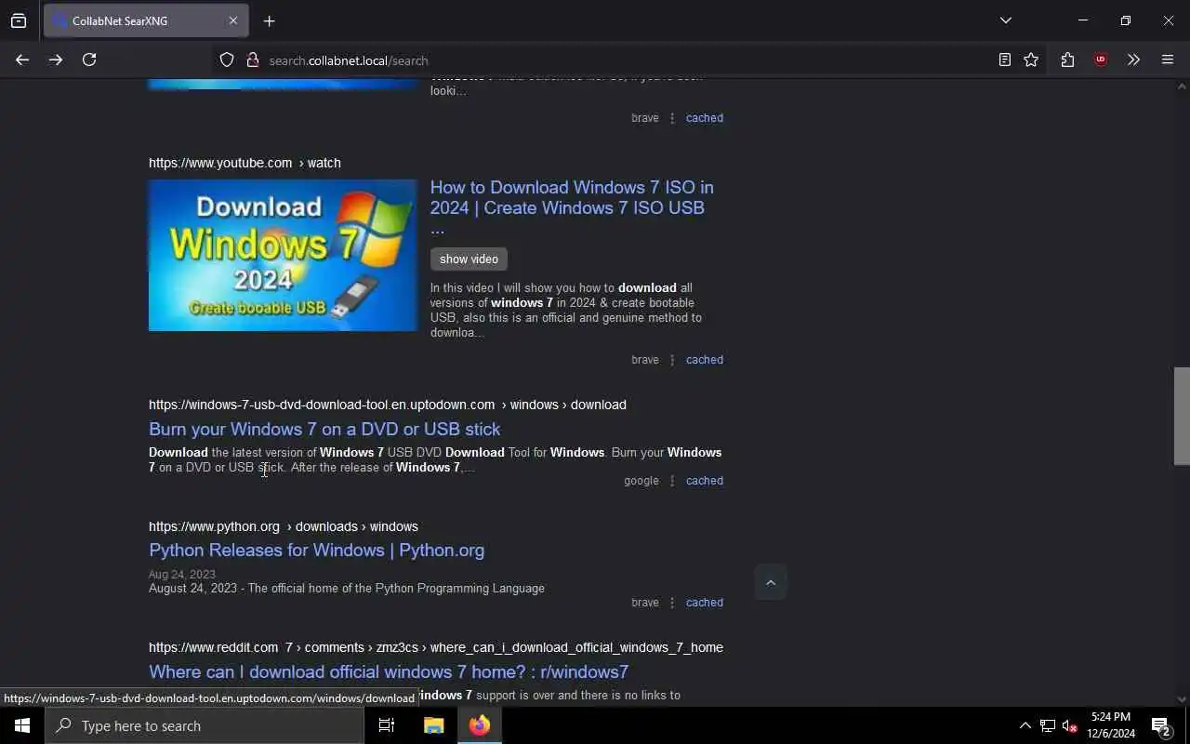Click the scrollbar down arrow
This screenshot has height=744, width=1190.
pyautogui.click(x=1182, y=698)
